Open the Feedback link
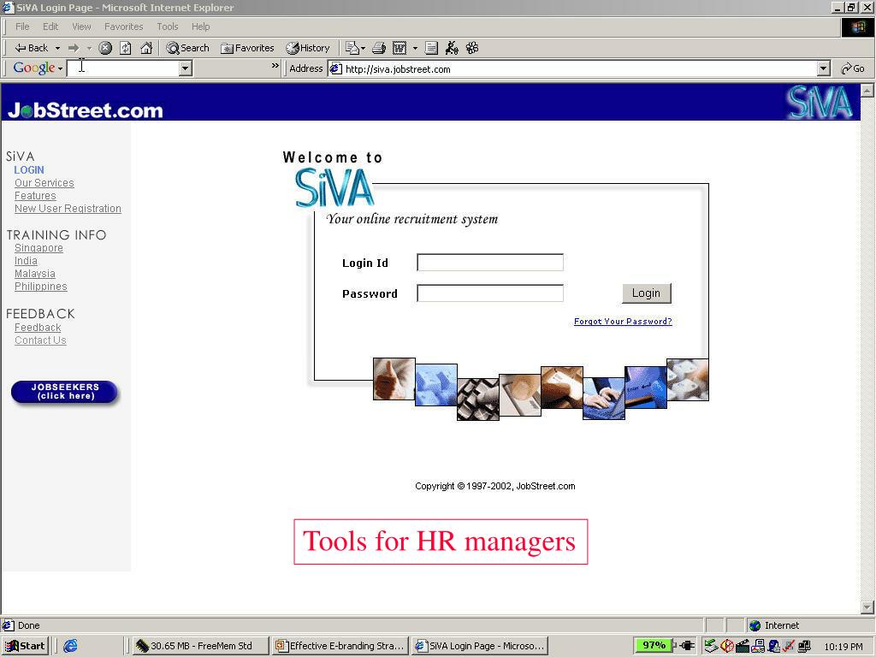 click(38, 328)
